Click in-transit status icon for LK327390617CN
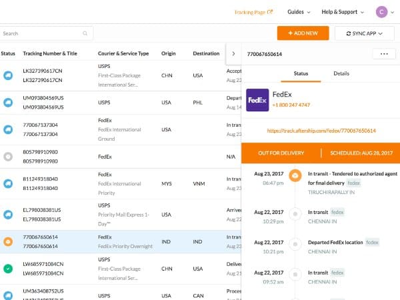Image resolution: width=400 pixels, height=300 pixels. (8, 75)
